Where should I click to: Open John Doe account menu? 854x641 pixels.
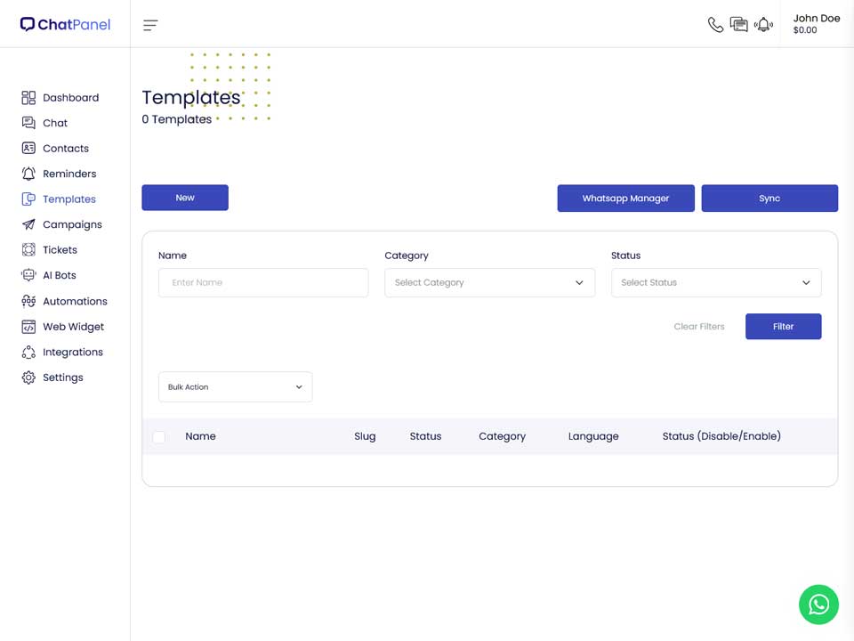pyautogui.click(x=816, y=24)
